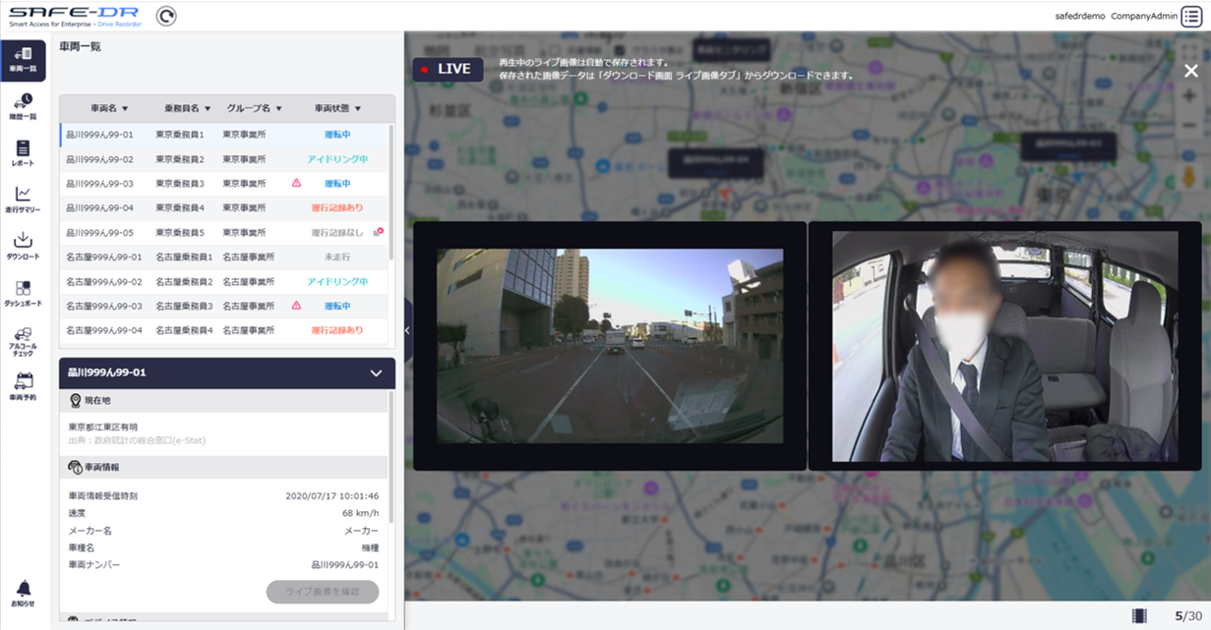Sort by the 車両名 column dropdown
1211x630 pixels.
click(110, 108)
